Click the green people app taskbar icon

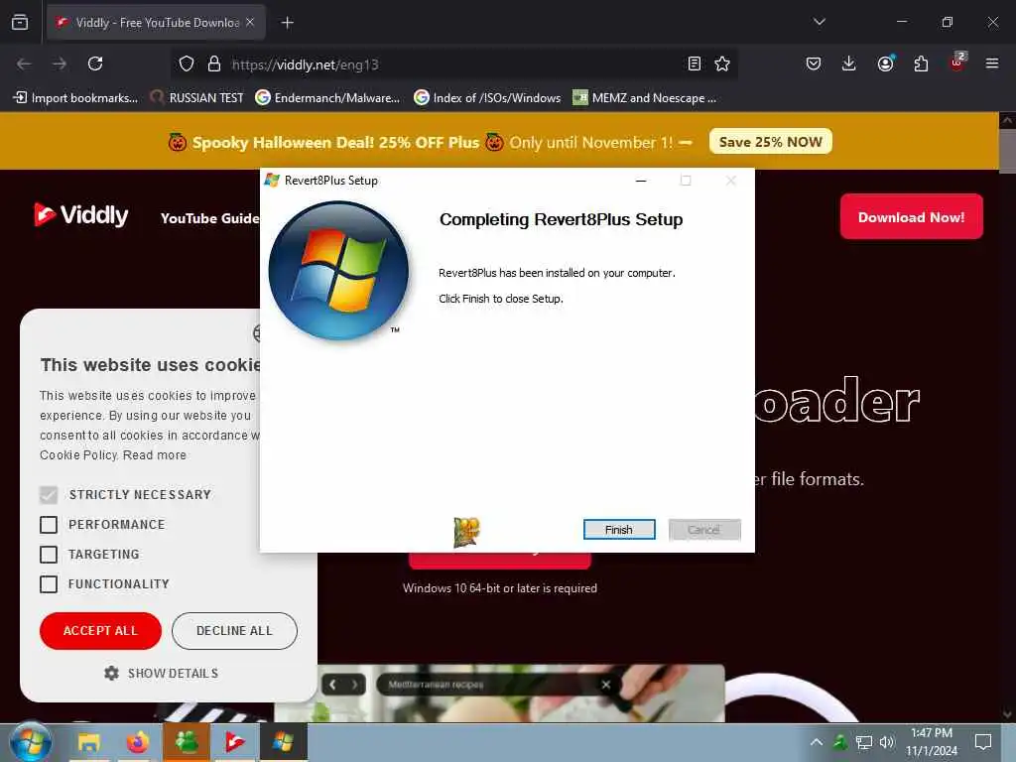tap(187, 742)
